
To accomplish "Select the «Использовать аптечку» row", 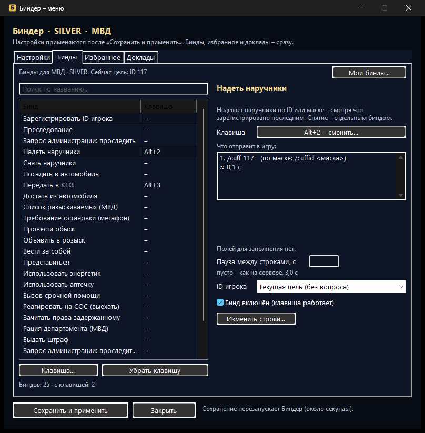I will point(108,285).
